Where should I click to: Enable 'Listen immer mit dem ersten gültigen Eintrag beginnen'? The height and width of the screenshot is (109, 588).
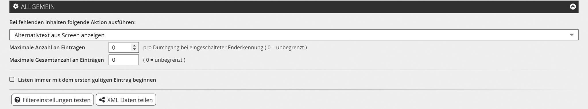[x=12, y=79]
